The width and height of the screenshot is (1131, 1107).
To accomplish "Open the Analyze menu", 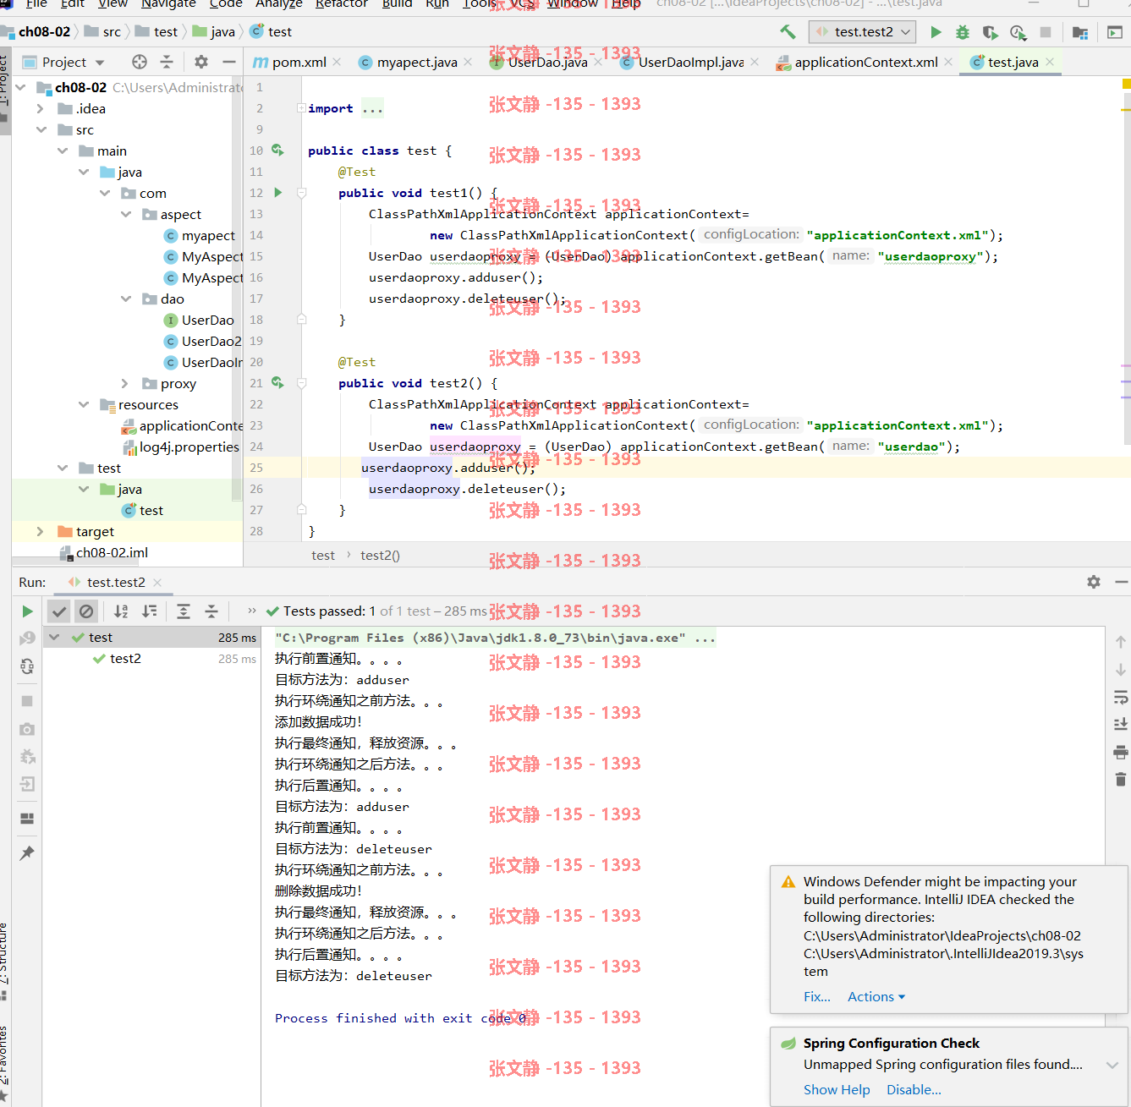I will 278,4.
